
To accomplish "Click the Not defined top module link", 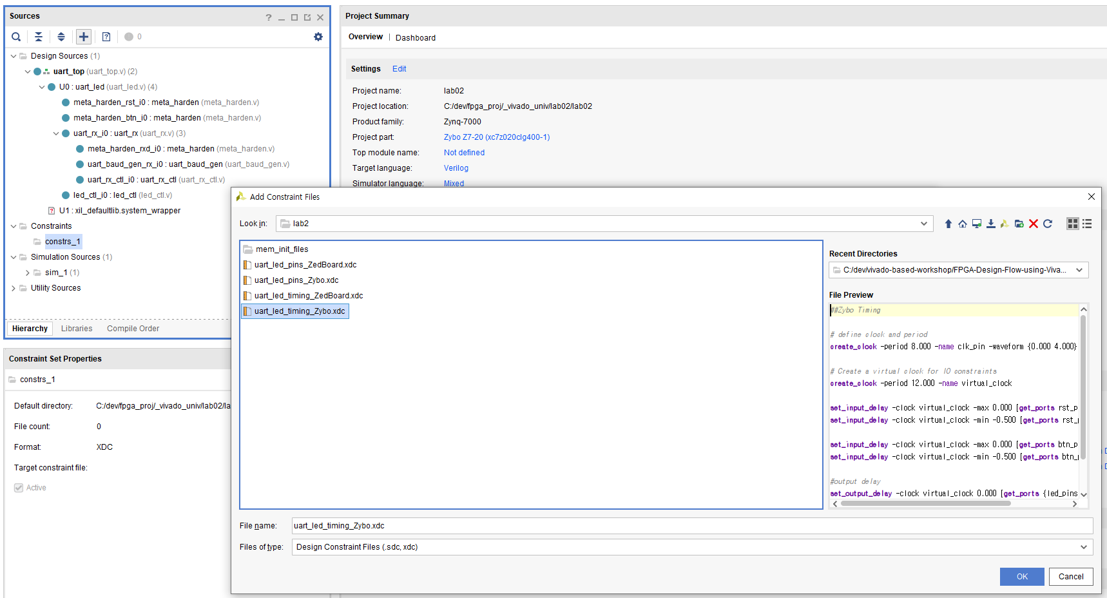I will pos(464,153).
